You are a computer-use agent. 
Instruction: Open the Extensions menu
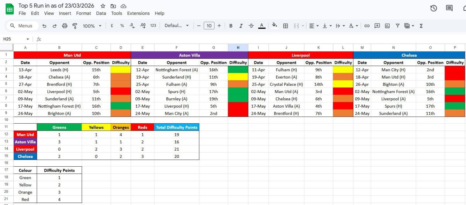point(138,13)
